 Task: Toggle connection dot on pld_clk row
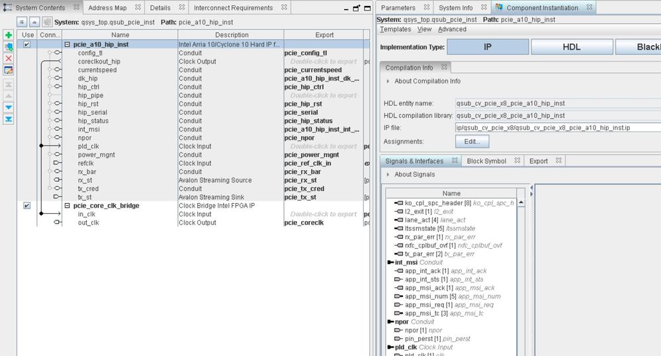tap(41, 146)
